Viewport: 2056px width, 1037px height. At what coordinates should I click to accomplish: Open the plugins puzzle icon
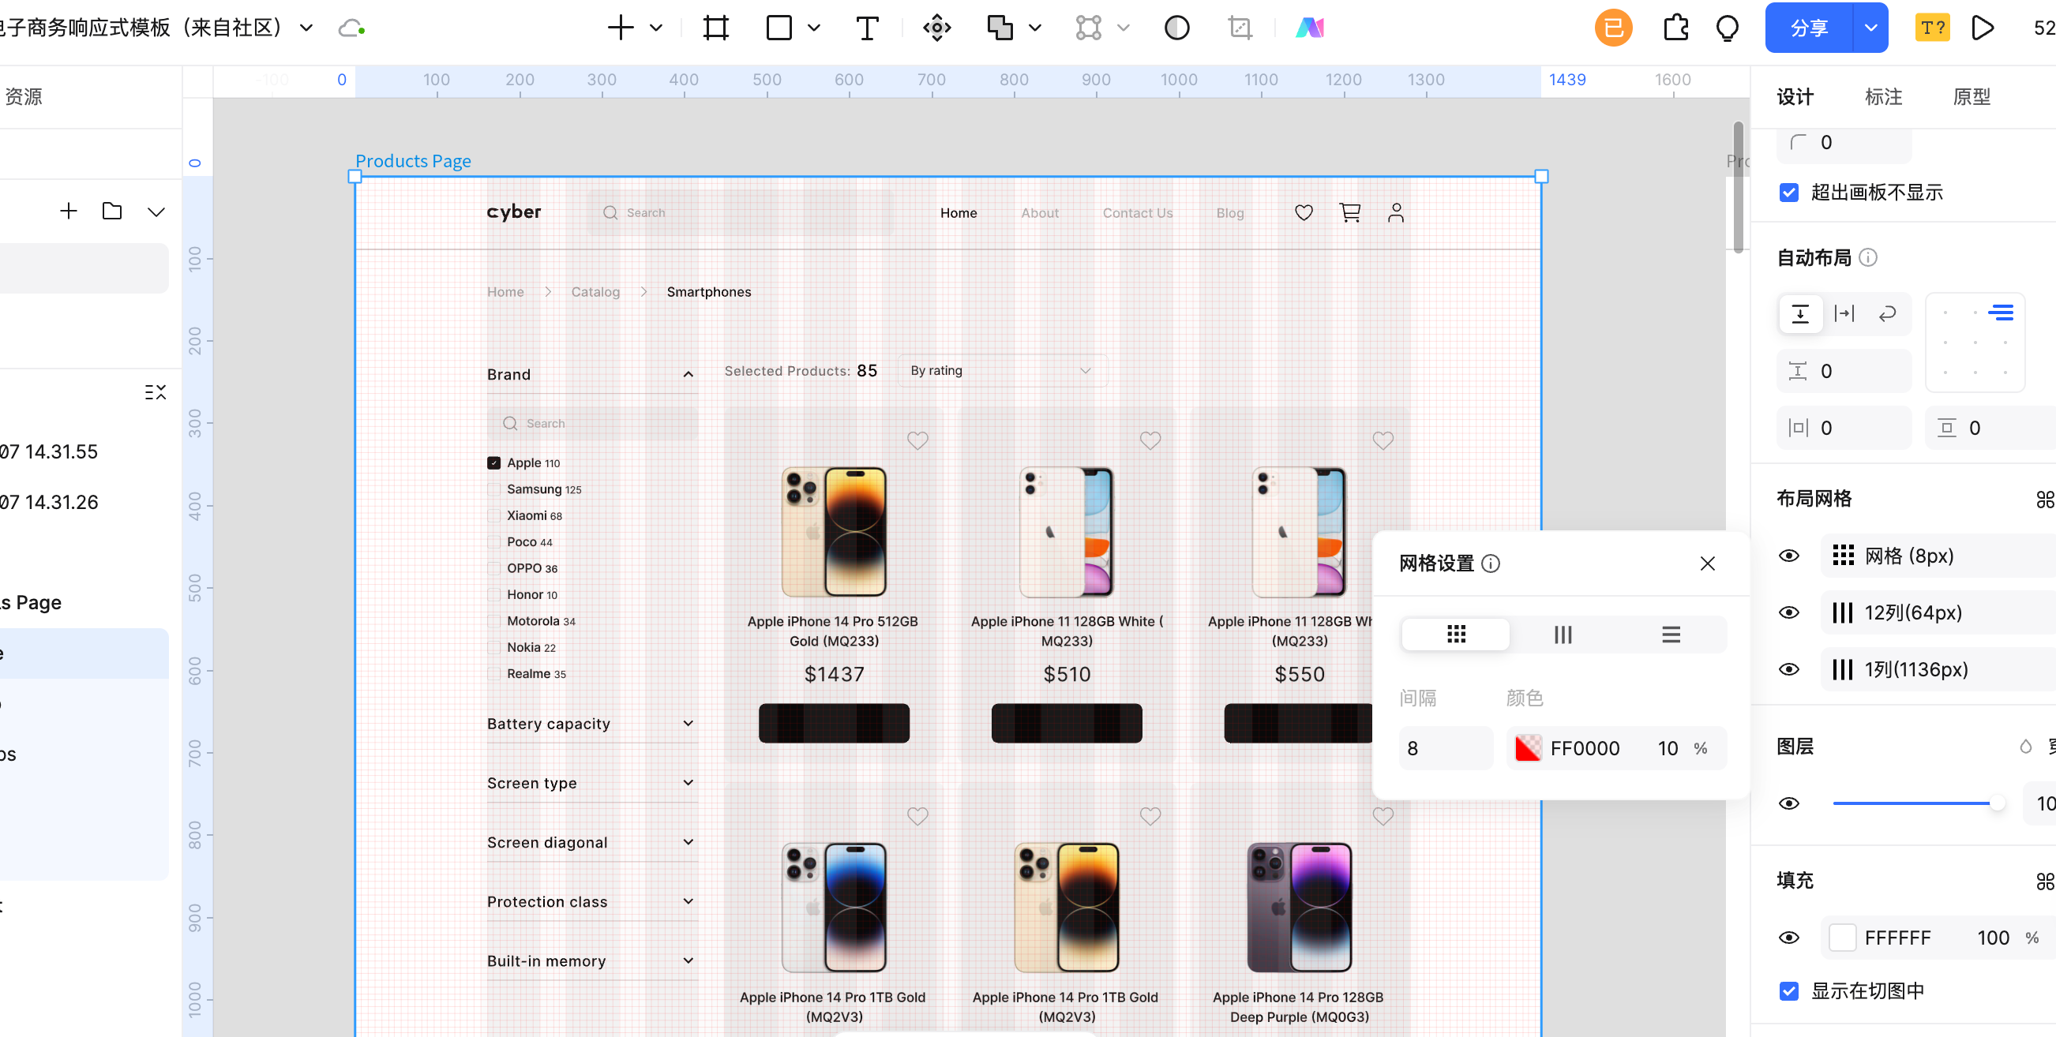click(1675, 28)
